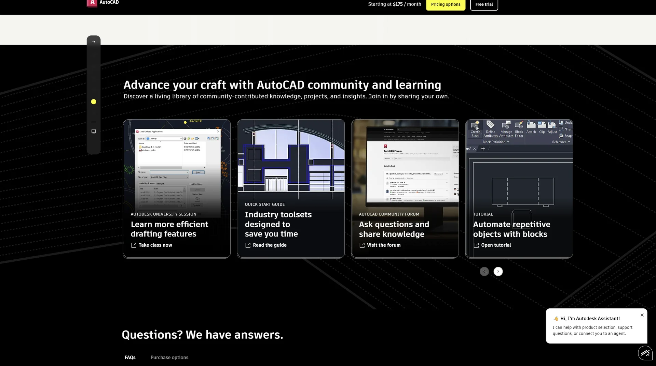Click the "QUICK START GUIDE" label

(x=265, y=204)
